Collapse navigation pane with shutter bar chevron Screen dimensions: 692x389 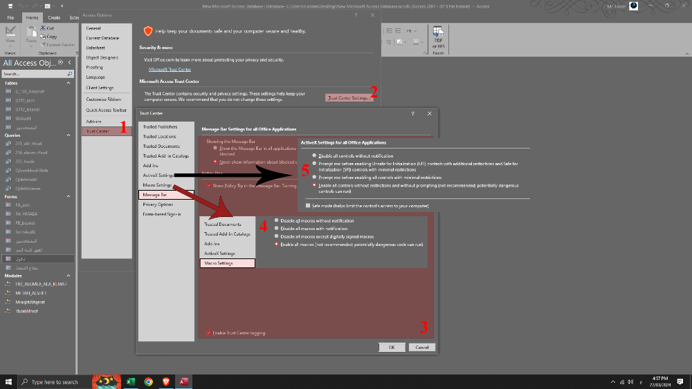pyautogui.click(x=70, y=63)
